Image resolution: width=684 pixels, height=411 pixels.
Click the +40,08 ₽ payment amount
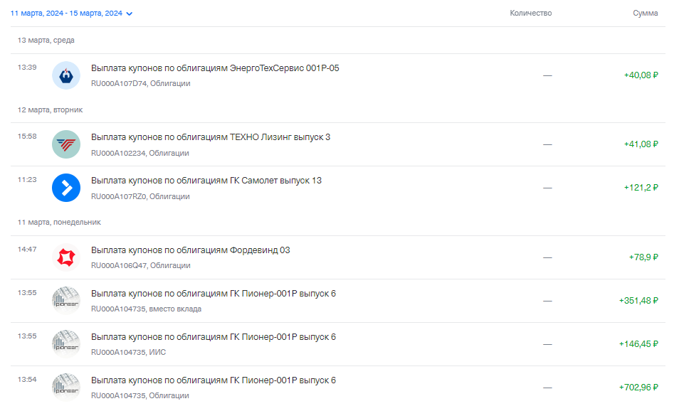tap(641, 75)
